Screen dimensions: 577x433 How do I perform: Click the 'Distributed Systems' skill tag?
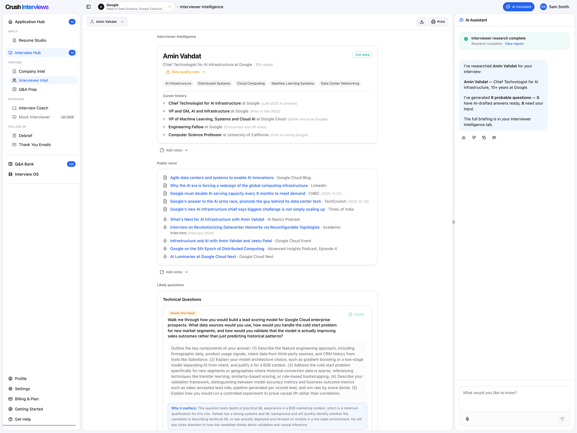[214, 83]
